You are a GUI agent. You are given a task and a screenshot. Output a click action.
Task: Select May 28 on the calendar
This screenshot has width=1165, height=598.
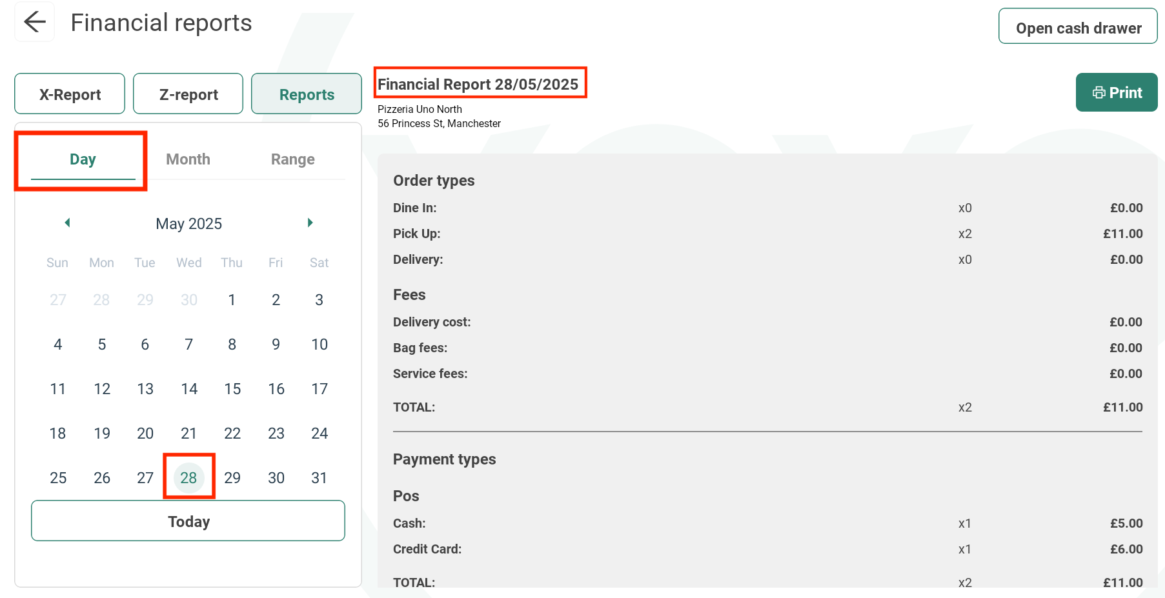pyautogui.click(x=188, y=477)
